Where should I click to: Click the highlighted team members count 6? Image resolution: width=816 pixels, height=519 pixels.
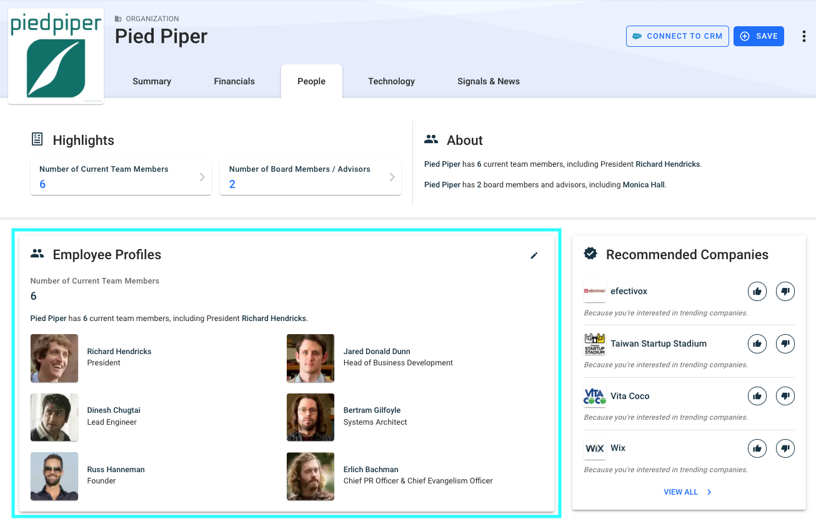pyautogui.click(x=42, y=184)
